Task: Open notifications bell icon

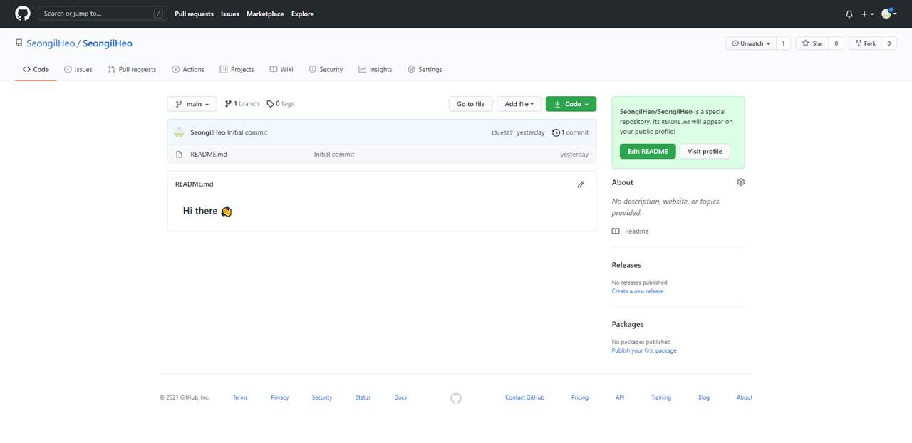Action: 849,14
